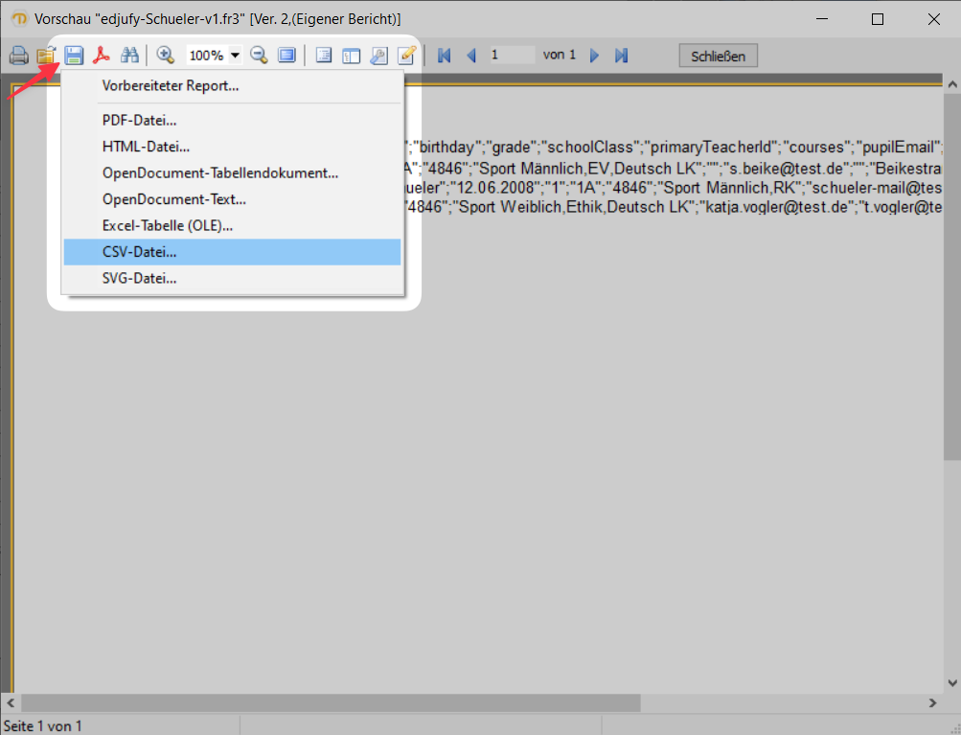The height and width of the screenshot is (735, 961).
Task: Print the report
Action: tap(18, 55)
